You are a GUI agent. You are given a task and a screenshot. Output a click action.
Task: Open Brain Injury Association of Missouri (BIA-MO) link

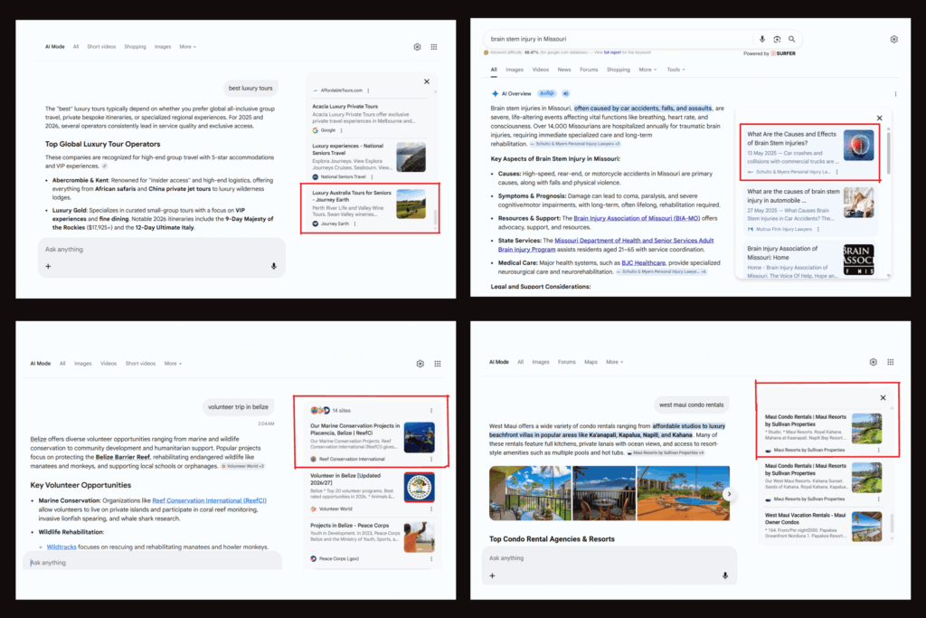click(x=637, y=218)
